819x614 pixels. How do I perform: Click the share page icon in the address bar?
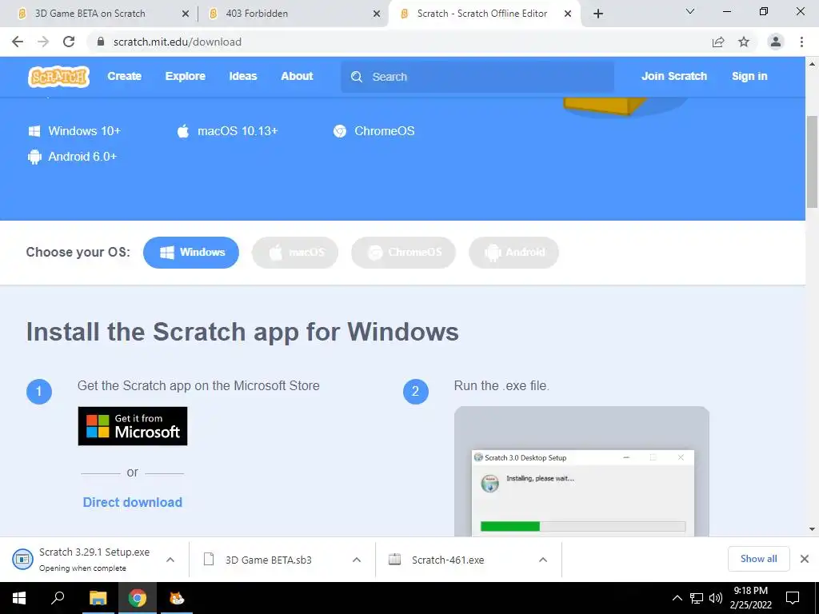718,42
